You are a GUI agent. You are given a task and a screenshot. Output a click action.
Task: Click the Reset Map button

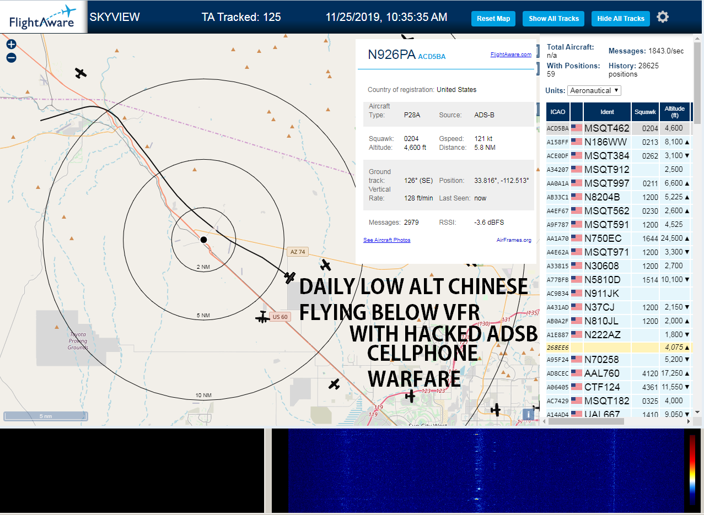point(493,18)
